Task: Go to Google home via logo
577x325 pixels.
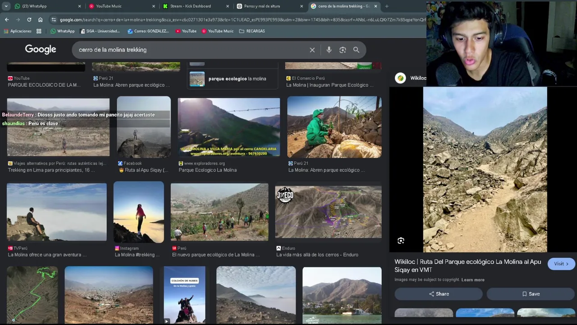Action: (x=41, y=50)
